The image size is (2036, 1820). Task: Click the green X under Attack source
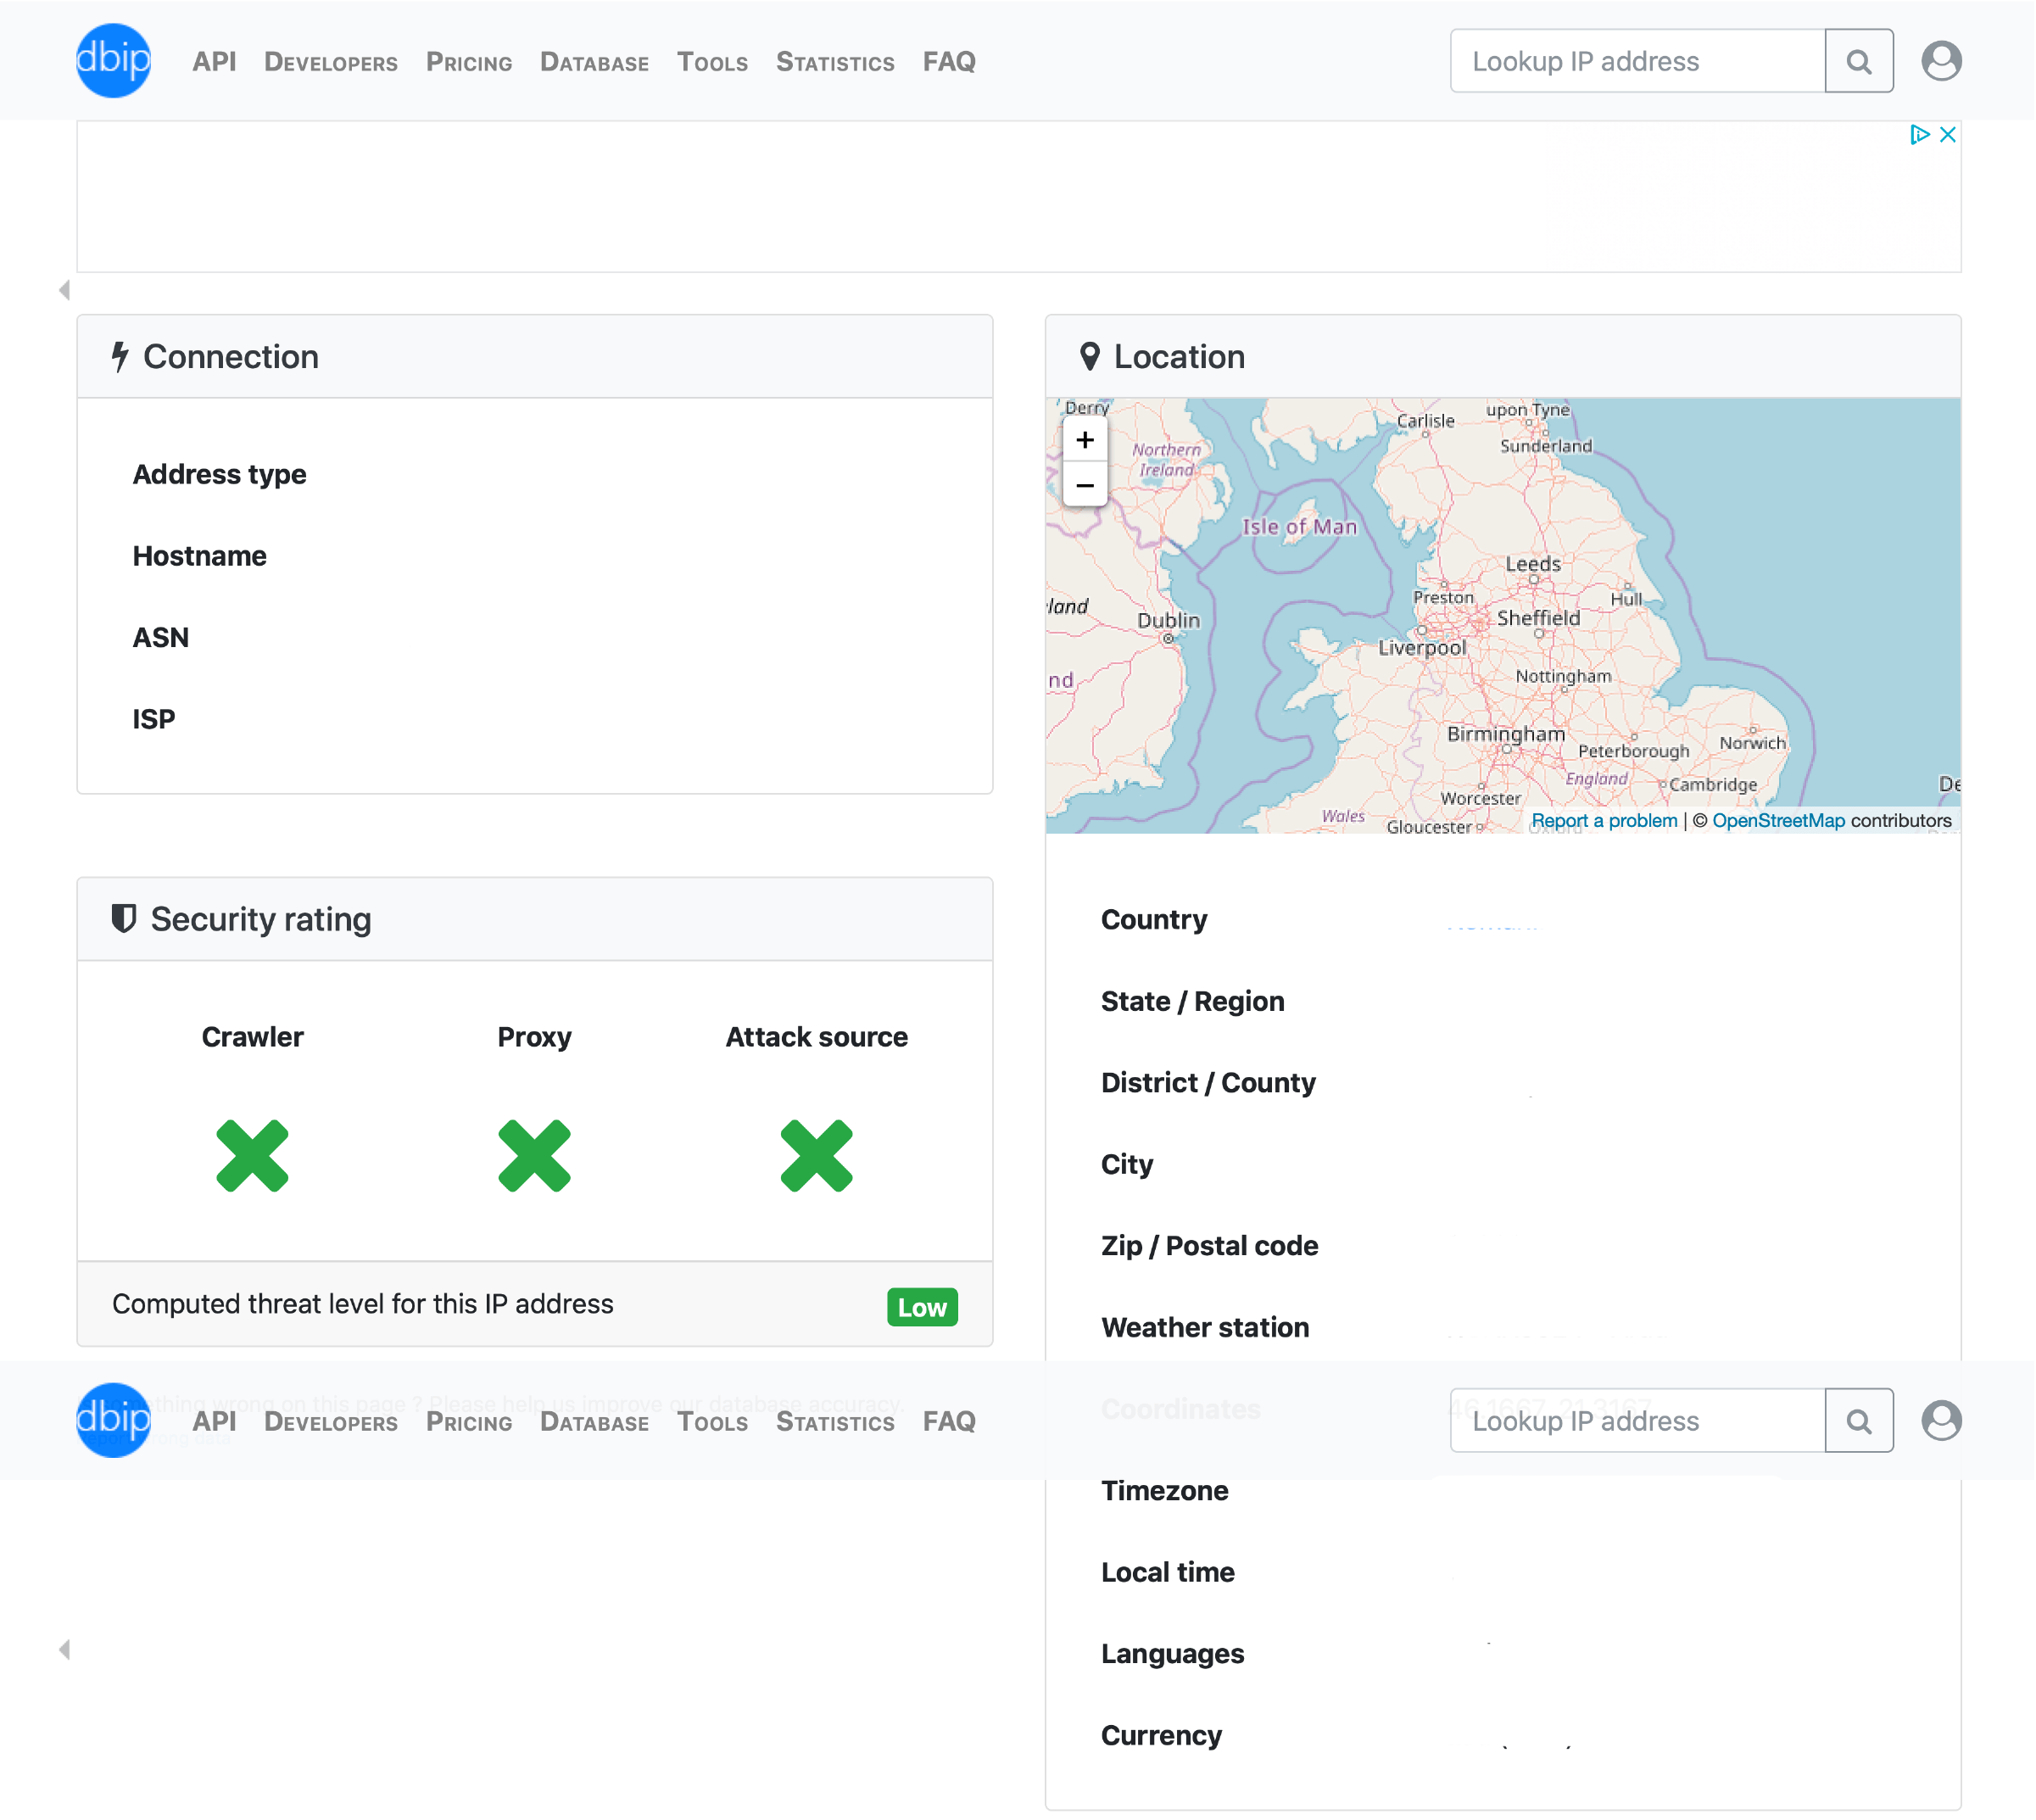pyautogui.click(x=816, y=1156)
